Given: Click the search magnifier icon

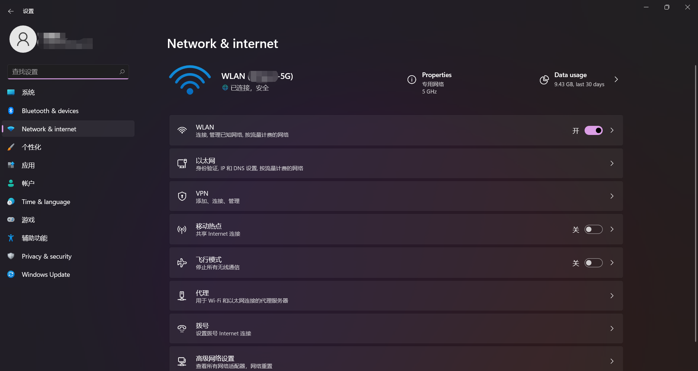Looking at the screenshot, I should (122, 72).
